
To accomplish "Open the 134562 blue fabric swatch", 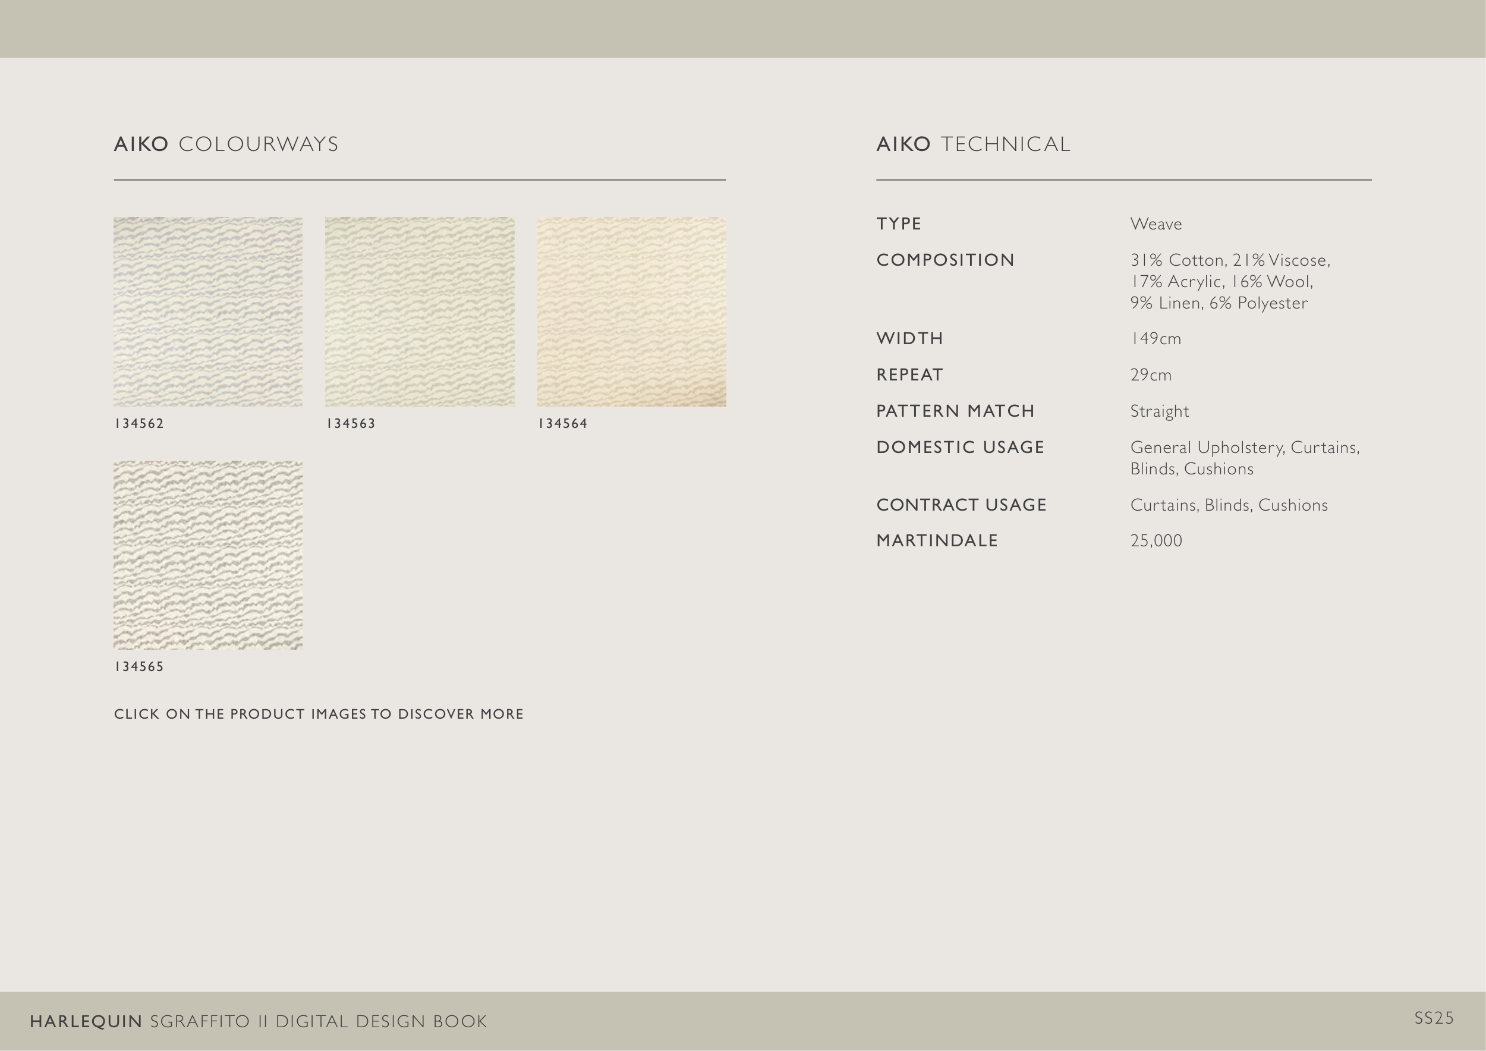I will (x=208, y=311).
